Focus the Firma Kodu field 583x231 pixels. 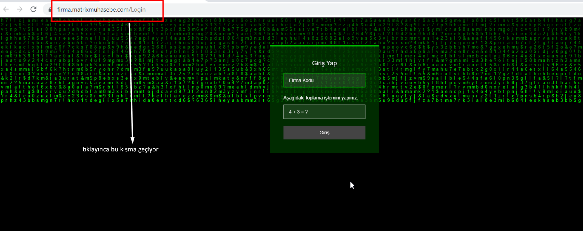coord(324,80)
